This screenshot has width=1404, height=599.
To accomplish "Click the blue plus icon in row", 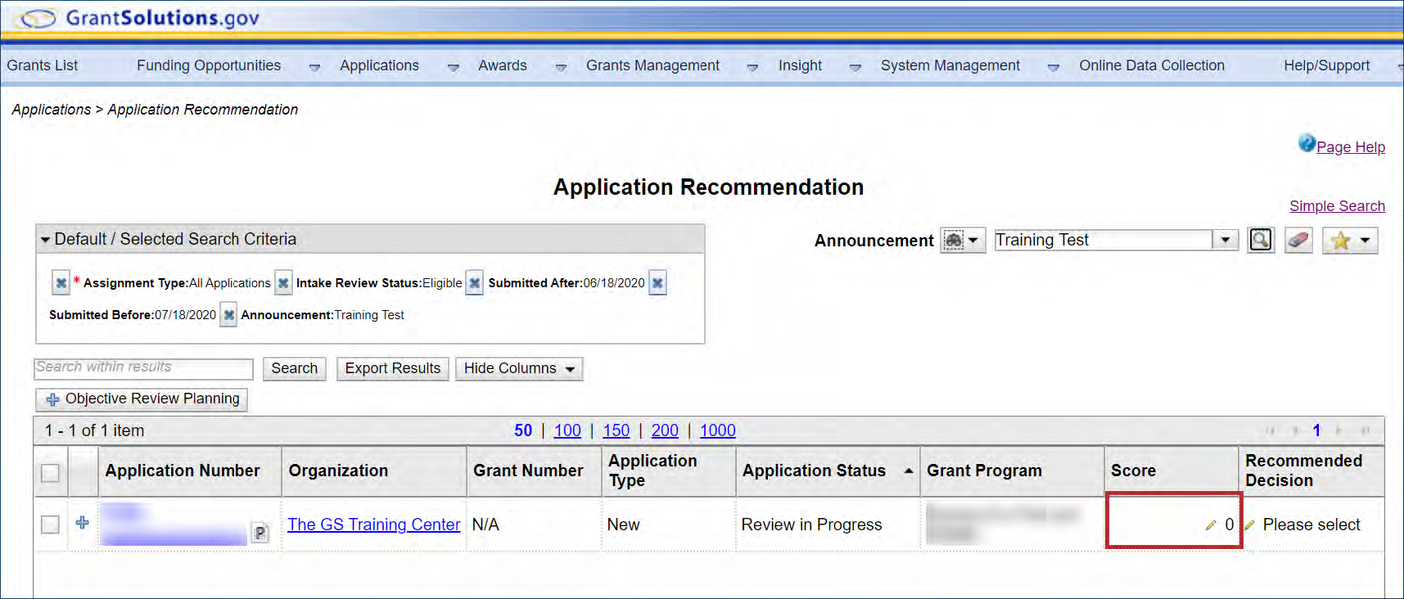I will (x=82, y=523).
